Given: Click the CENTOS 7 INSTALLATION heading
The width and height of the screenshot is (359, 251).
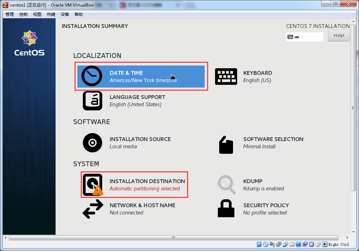Looking at the screenshot, I should coord(318,26).
